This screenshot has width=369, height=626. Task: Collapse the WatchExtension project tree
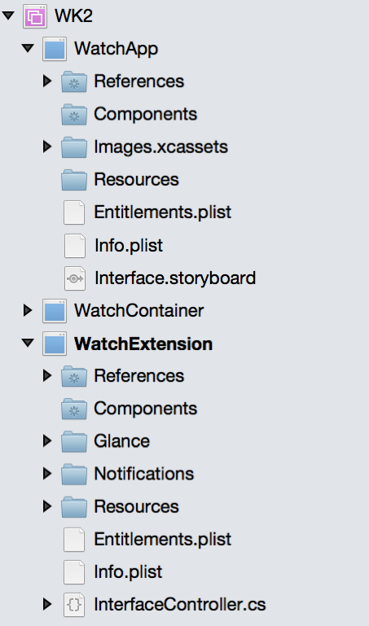tap(28, 343)
